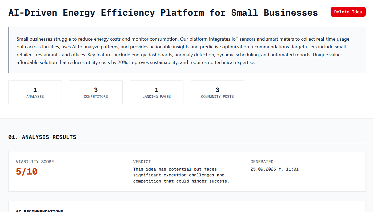
Task: Select the verdict text about execution challenges
Action: point(181,175)
